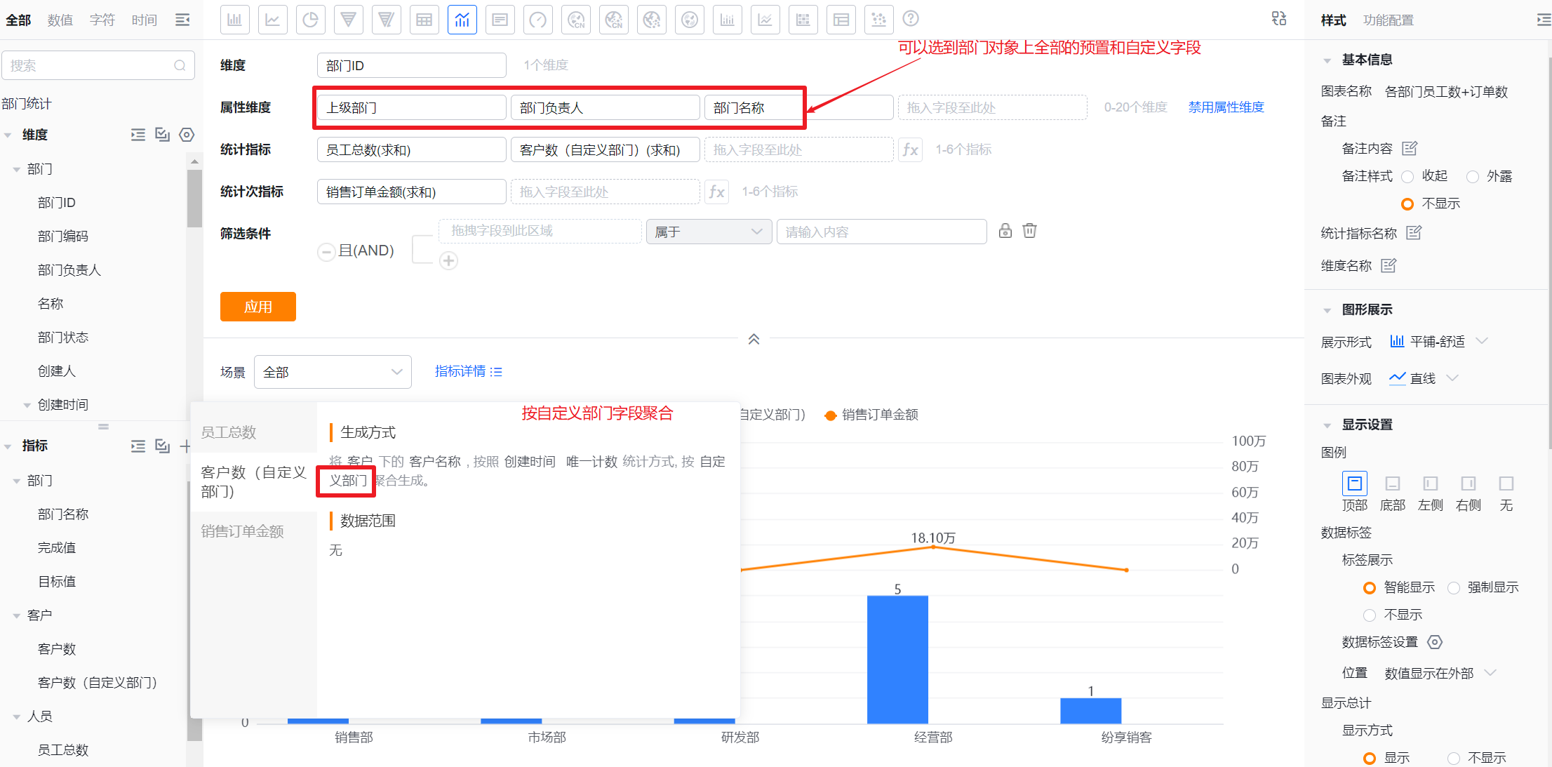Collapse the 创建时间 tree node
The image size is (1552, 767).
point(27,405)
